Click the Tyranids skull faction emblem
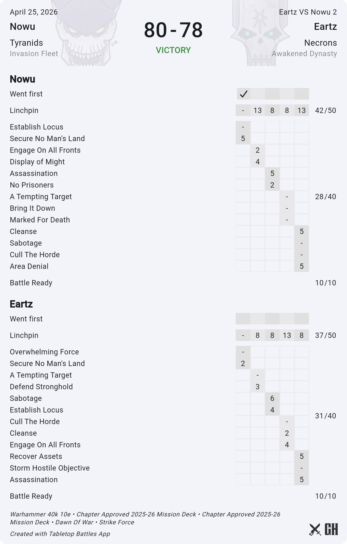The image size is (347, 544). pos(86,33)
